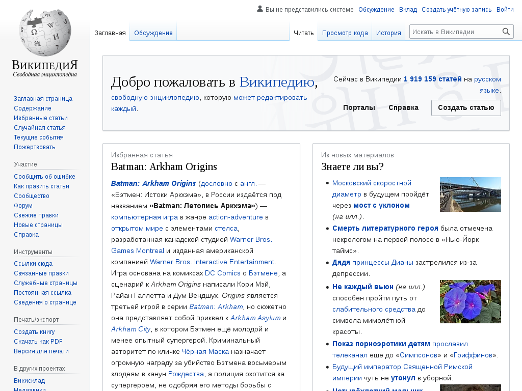Open the Просмотр кода tab
This screenshot has height=391, width=522.
coord(345,33)
